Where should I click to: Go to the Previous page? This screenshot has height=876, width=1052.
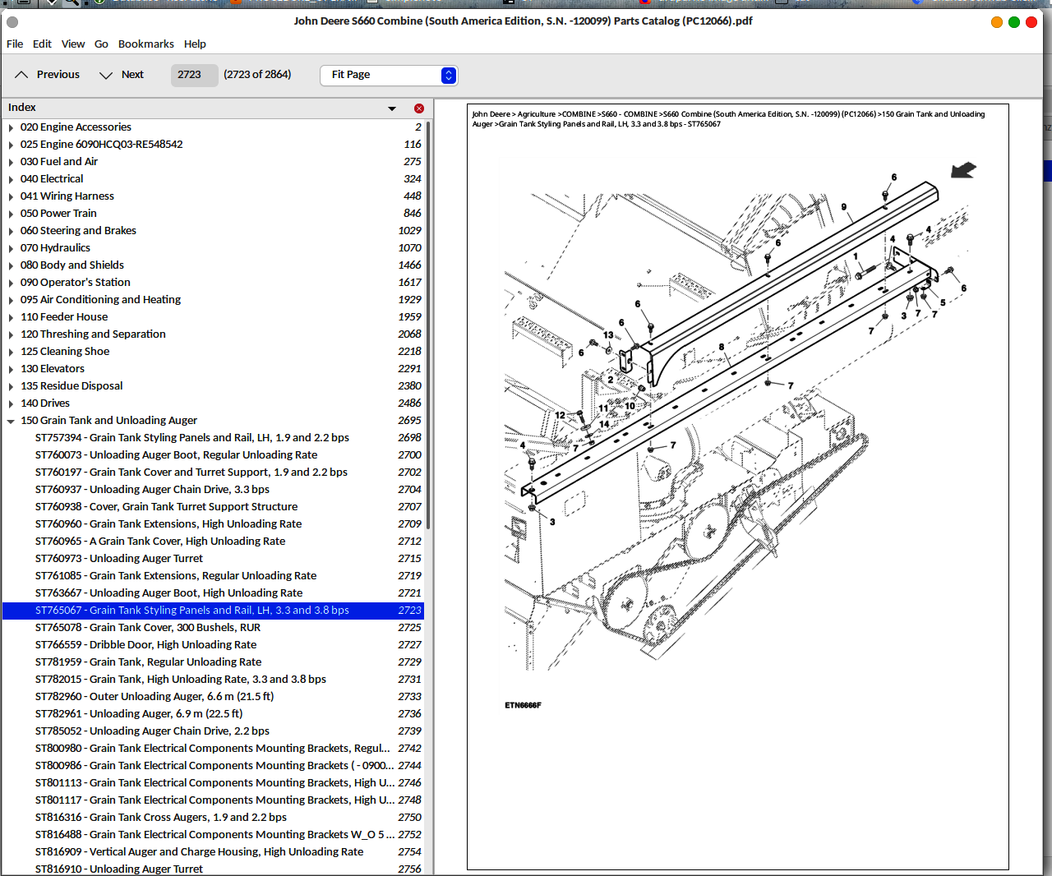pyautogui.click(x=48, y=75)
